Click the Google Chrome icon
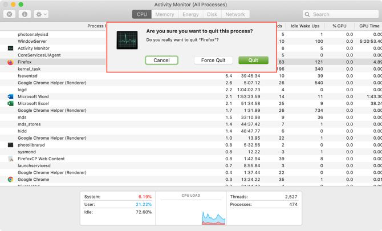This screenshot has width=382, height=231. click(x=10, y=179)
